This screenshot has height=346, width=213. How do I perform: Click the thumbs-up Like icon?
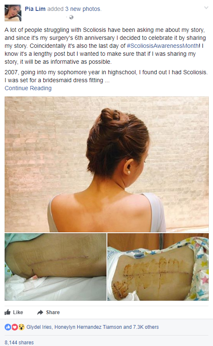(x=8, y=312)
